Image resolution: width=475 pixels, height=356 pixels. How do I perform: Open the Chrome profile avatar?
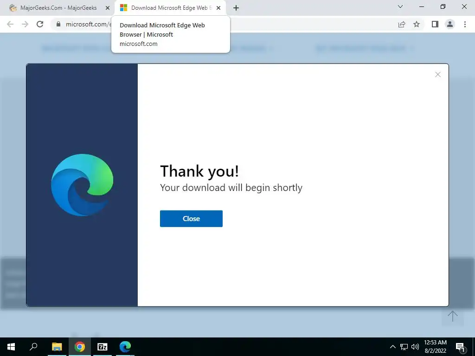(x=450, y=24)
